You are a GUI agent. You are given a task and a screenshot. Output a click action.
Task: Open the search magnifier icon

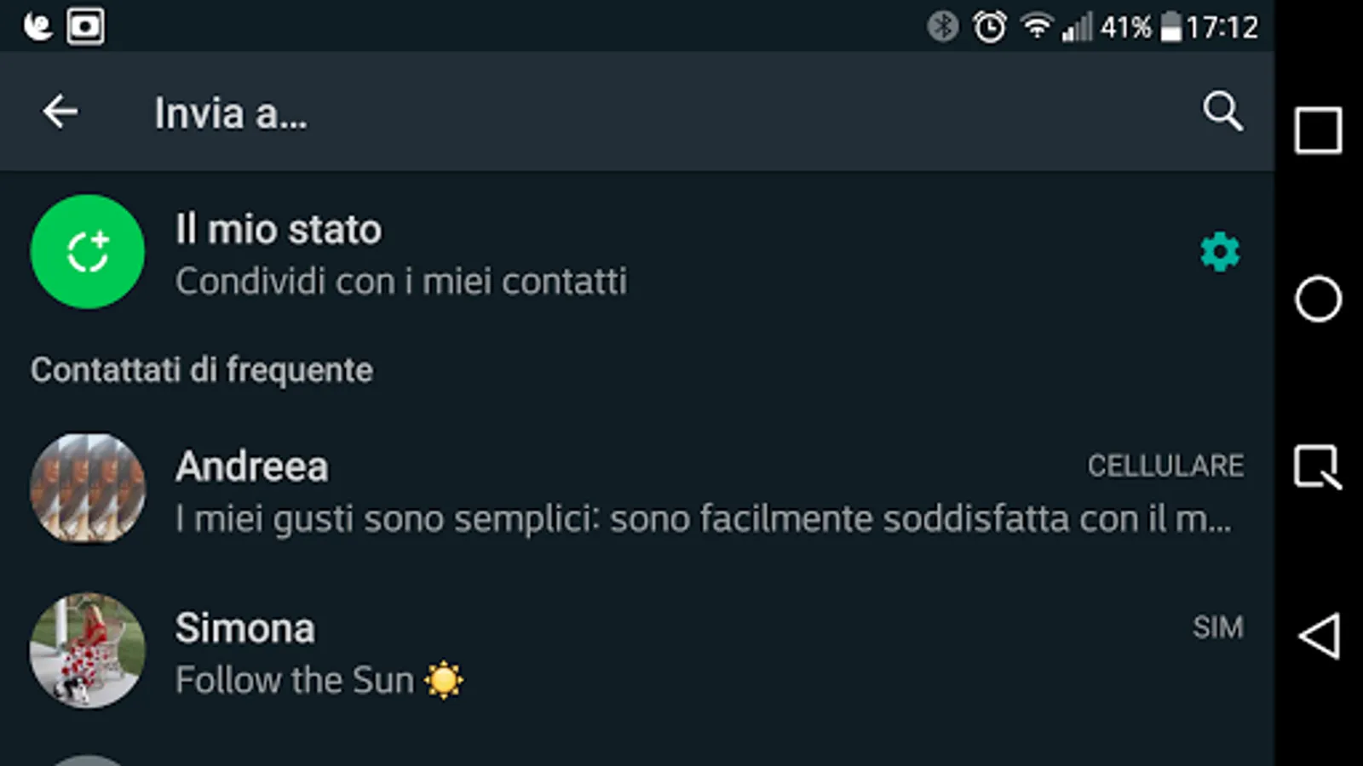tap(1222, 111)
